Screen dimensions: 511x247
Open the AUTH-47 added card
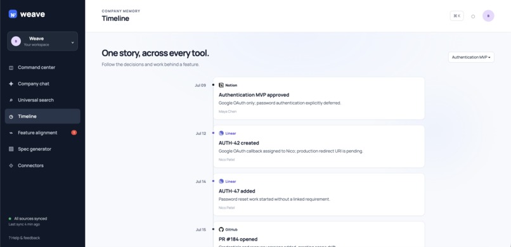coord(319,194)
